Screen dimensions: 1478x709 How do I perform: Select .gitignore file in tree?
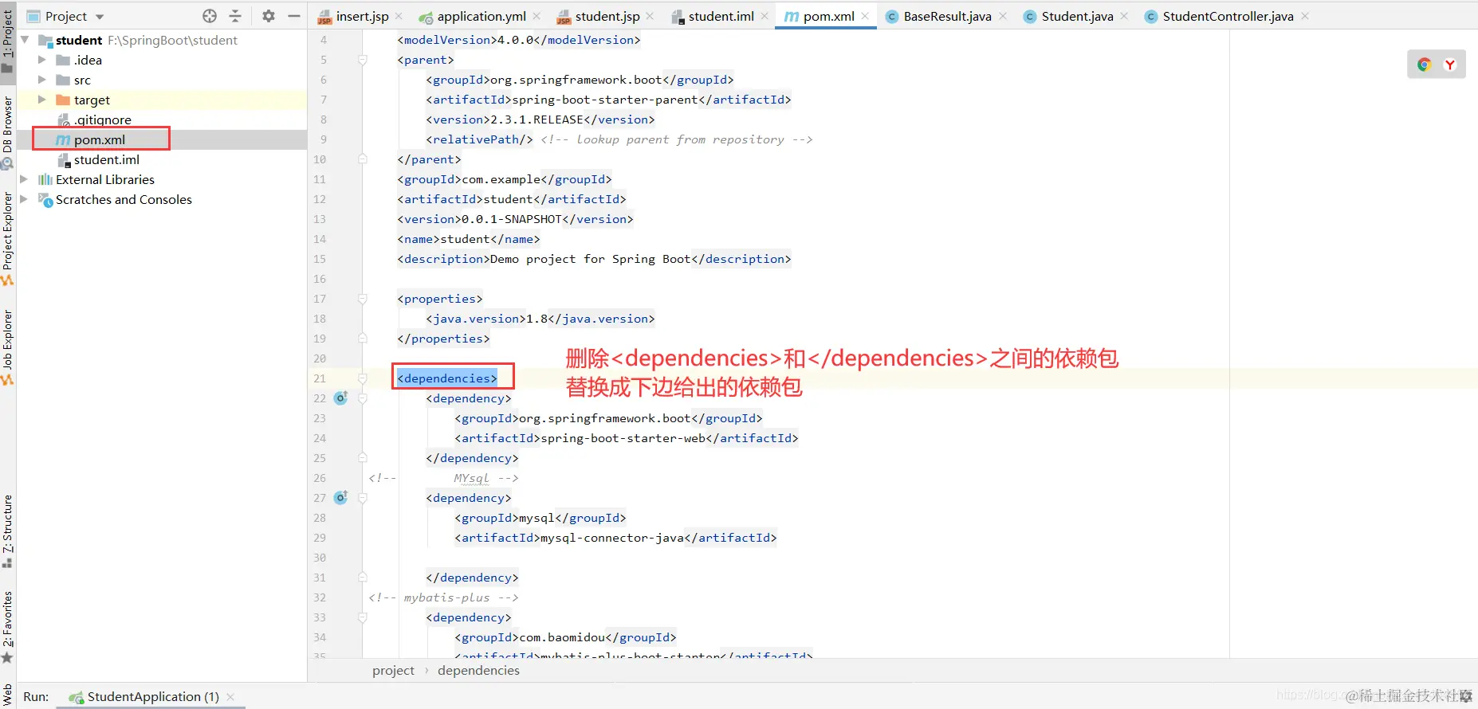pos(102,119)
